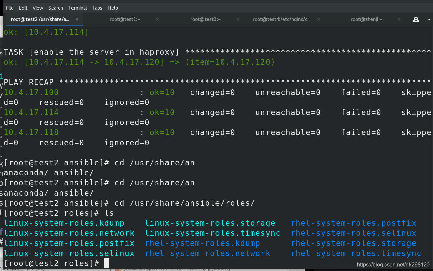Expand the tab list dropdown arrow
Screen dimensions: 433x271
429,19
